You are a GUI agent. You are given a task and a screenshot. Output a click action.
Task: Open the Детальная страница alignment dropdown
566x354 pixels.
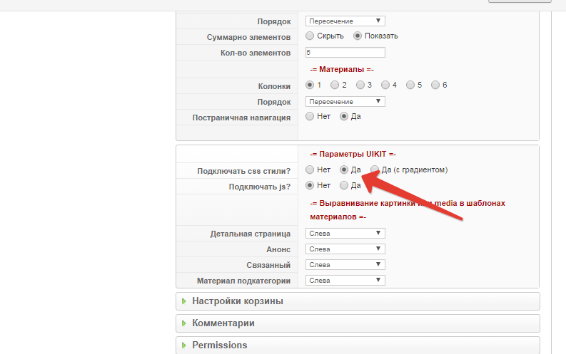tap(345, 234)
